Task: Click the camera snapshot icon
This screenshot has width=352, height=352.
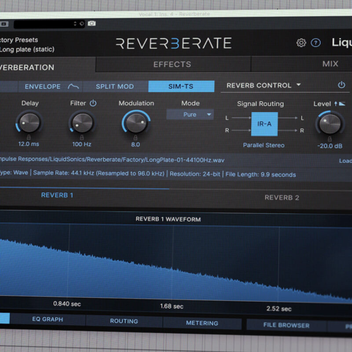Action: pyautogui.click(x=92, y=23)
